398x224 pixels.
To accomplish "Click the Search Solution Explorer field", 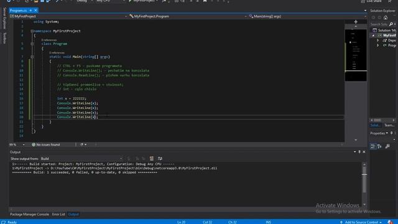I will pos(379,24).
